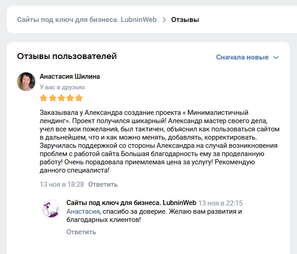Open the author name «Анастасия Шилина»
Screen dimensions: 297x254
(70, 76)
